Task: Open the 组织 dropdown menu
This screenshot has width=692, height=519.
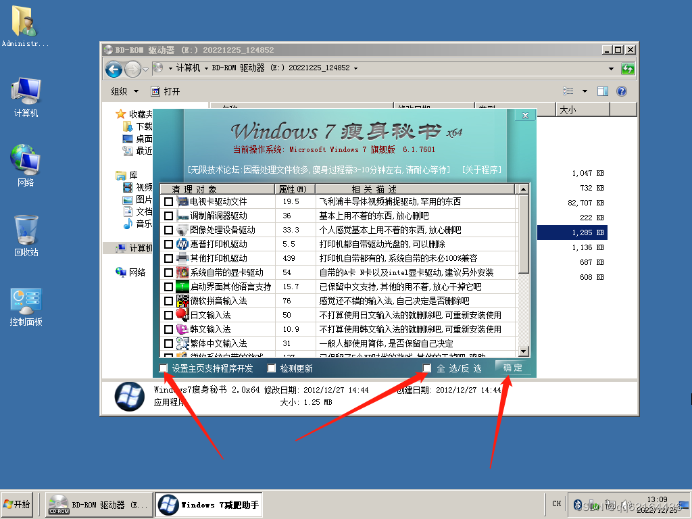Action: click(124, 91)
